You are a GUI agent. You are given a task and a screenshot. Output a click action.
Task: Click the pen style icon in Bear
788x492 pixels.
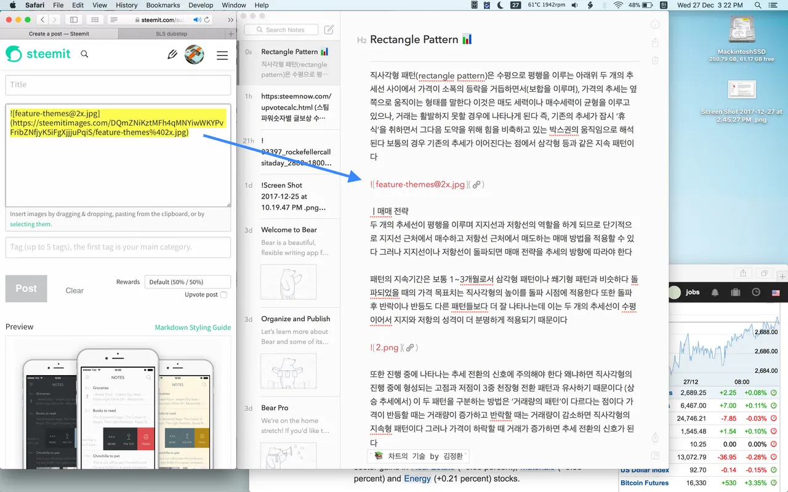[655, 437]
